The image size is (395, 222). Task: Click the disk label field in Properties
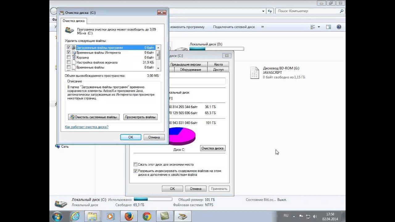coord(197,81)
